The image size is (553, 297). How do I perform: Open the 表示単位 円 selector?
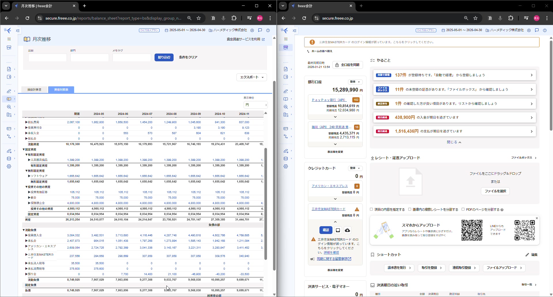point(255,105)
